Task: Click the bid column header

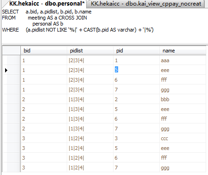Action: tap(44, 51)
